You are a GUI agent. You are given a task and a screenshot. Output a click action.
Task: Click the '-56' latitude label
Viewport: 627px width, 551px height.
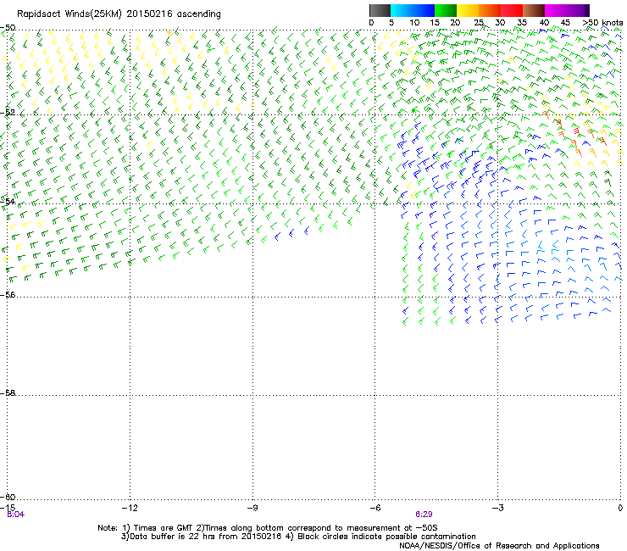8,294
